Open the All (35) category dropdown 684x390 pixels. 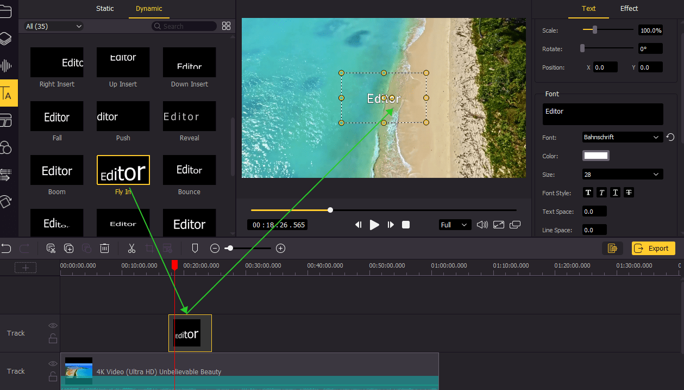(x=54, y=26)
